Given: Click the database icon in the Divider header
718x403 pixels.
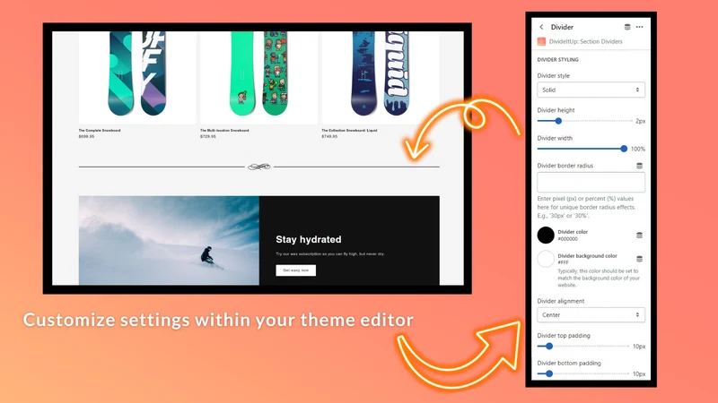Looking at the screenshot, I should click(627, 27).
